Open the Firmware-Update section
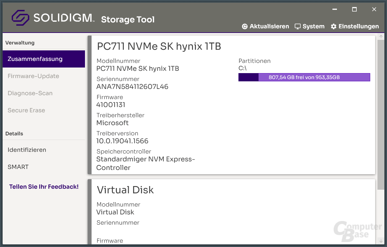 [33, 76]
